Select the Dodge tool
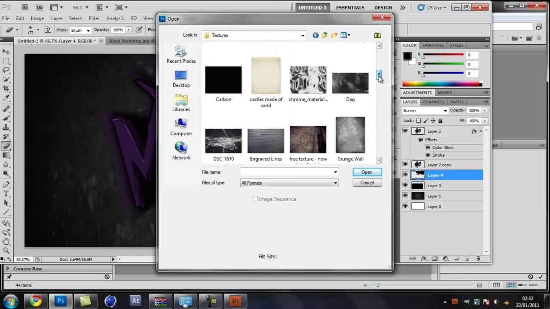This screenshot has width=550, height=309. click(6, 174)
